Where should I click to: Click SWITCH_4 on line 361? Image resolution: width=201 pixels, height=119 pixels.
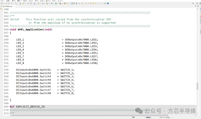(67, 80)
